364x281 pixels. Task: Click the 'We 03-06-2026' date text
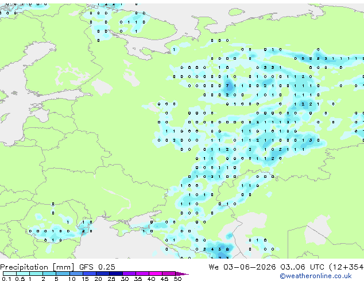(x=242, y=267)
